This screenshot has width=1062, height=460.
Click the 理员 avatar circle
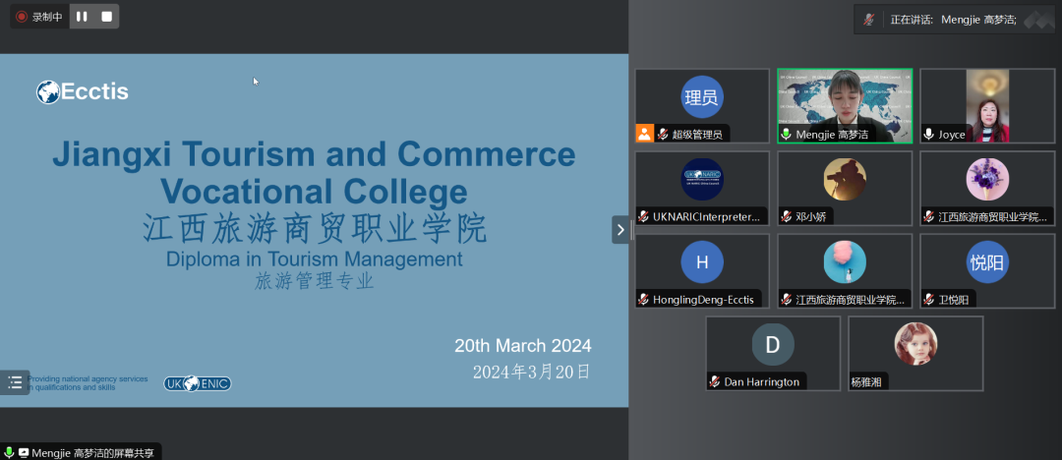point(702,97)
